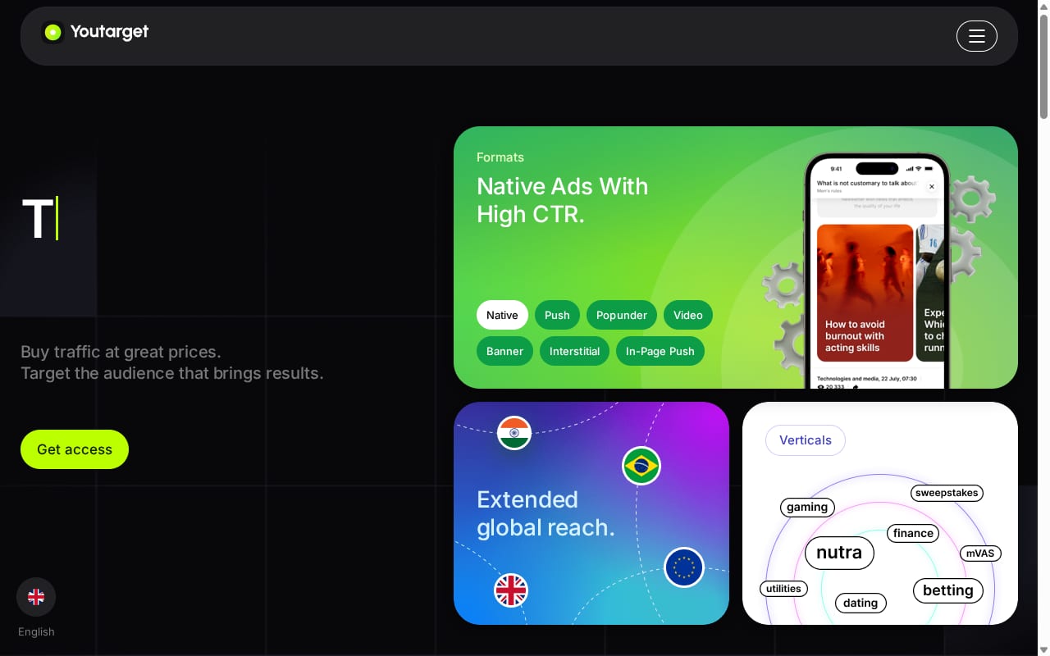Click the burnout article card in phone

click(x=865, y=293)
